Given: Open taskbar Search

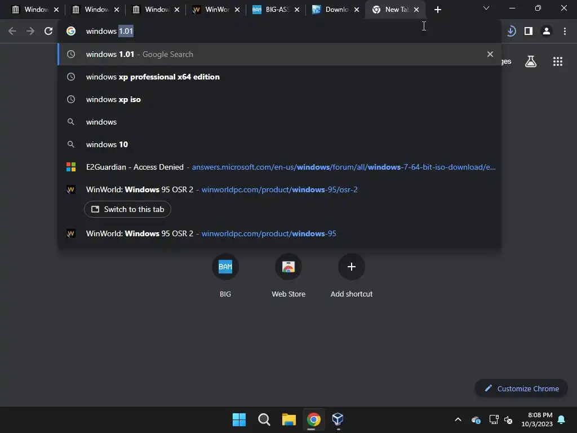Looking at the screenshot, I should 264,419.
